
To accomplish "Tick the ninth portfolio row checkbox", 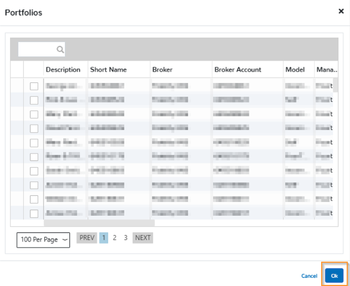I will point(34,199).
